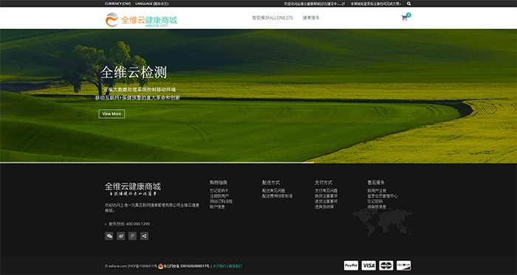Click the View More banner button
Image resolution: width=517 pixels, height=275 pixels.
tap(112, 114)
